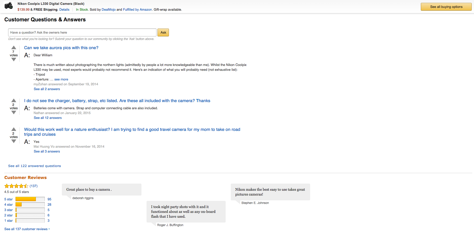Upvote the charger and battery question
Image resolution: width=474 pixels, height=235 pixels.
pyautogui.click(x=14, y=101)
